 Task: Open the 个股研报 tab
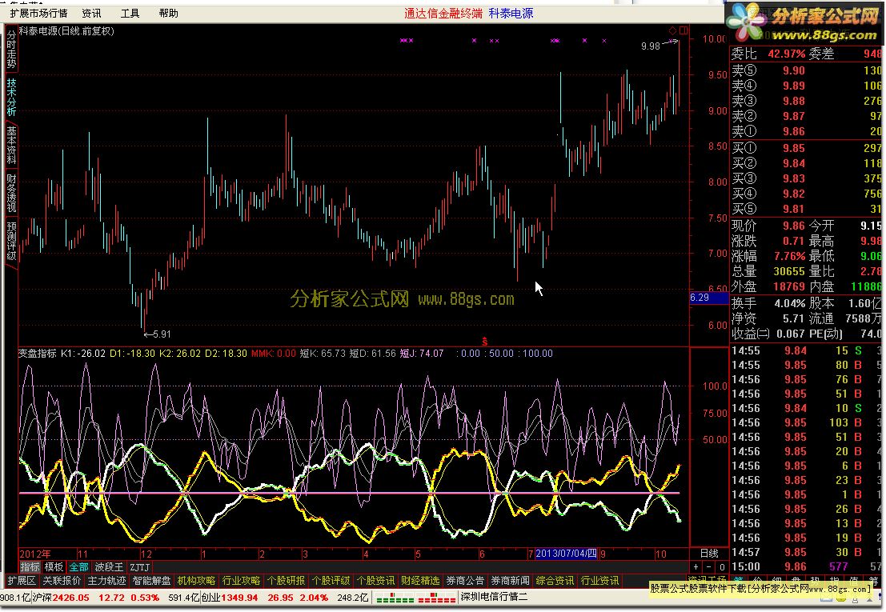286,580
